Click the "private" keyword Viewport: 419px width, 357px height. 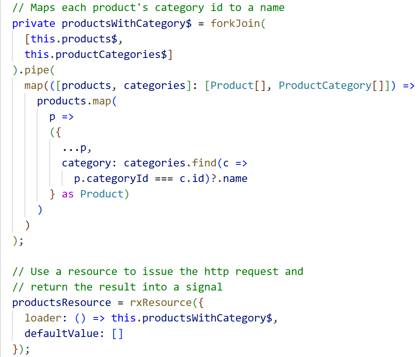tap(34, 24)
